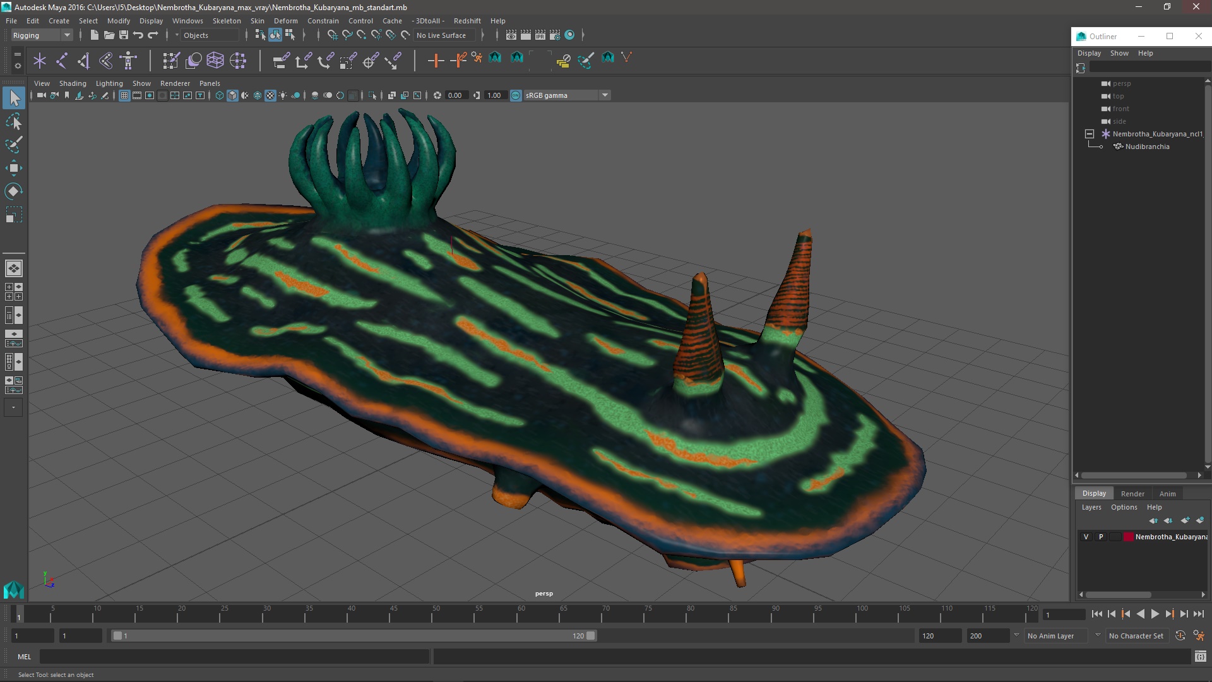Click into the MEL command input field
This screenshot has height=682, width=1212.
tap(234, 657)
